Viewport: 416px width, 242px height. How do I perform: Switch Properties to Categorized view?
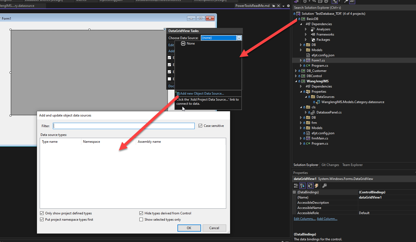coord(296,186)
